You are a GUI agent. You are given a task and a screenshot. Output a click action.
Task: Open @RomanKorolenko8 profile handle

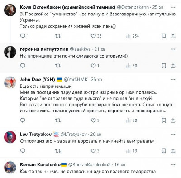pyautogui.click(x=89, y=164)
